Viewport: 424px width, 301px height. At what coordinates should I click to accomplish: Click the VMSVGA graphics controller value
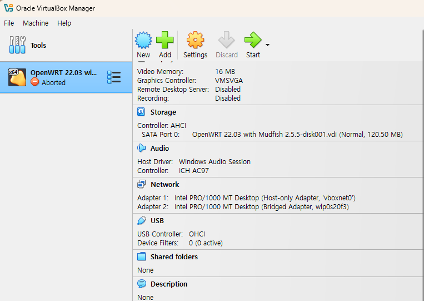[x=229, y=80]
